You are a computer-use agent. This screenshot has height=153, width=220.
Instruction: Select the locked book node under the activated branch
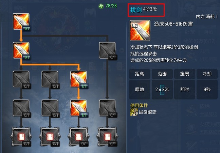(x=78, y=137)
